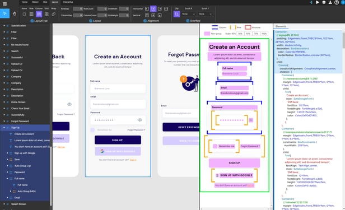Open the Home ribbon tab
The height and width of the screenshot is (210, 345).
tap(25, 2)
